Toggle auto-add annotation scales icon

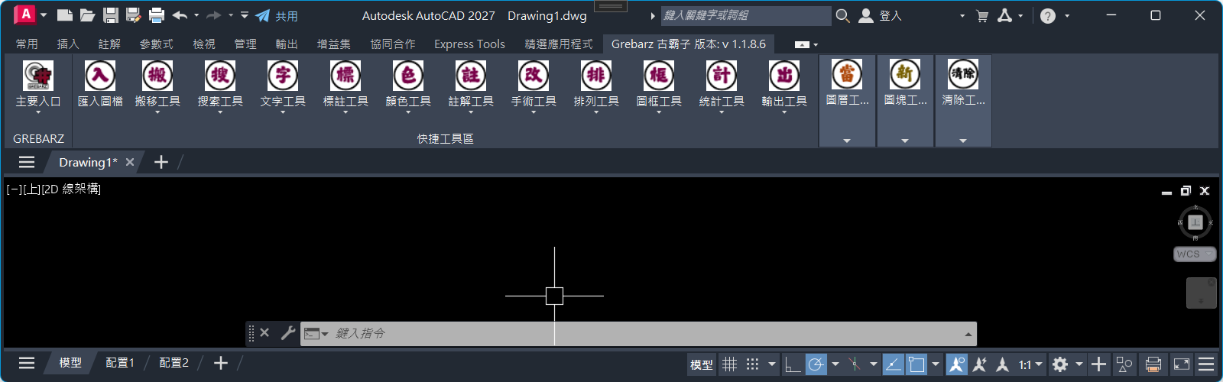(979, 364)
